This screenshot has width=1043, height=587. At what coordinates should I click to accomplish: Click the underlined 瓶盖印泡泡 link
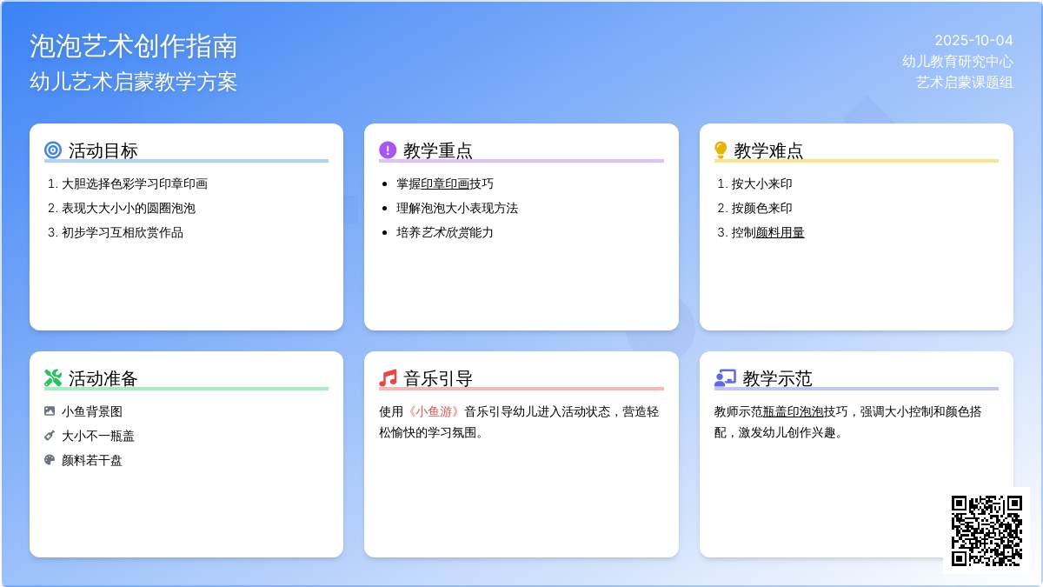pyautogui.click(x=793, y=411)
